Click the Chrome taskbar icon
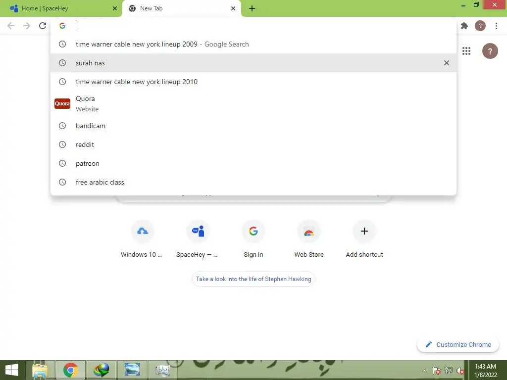 [71, 370]
